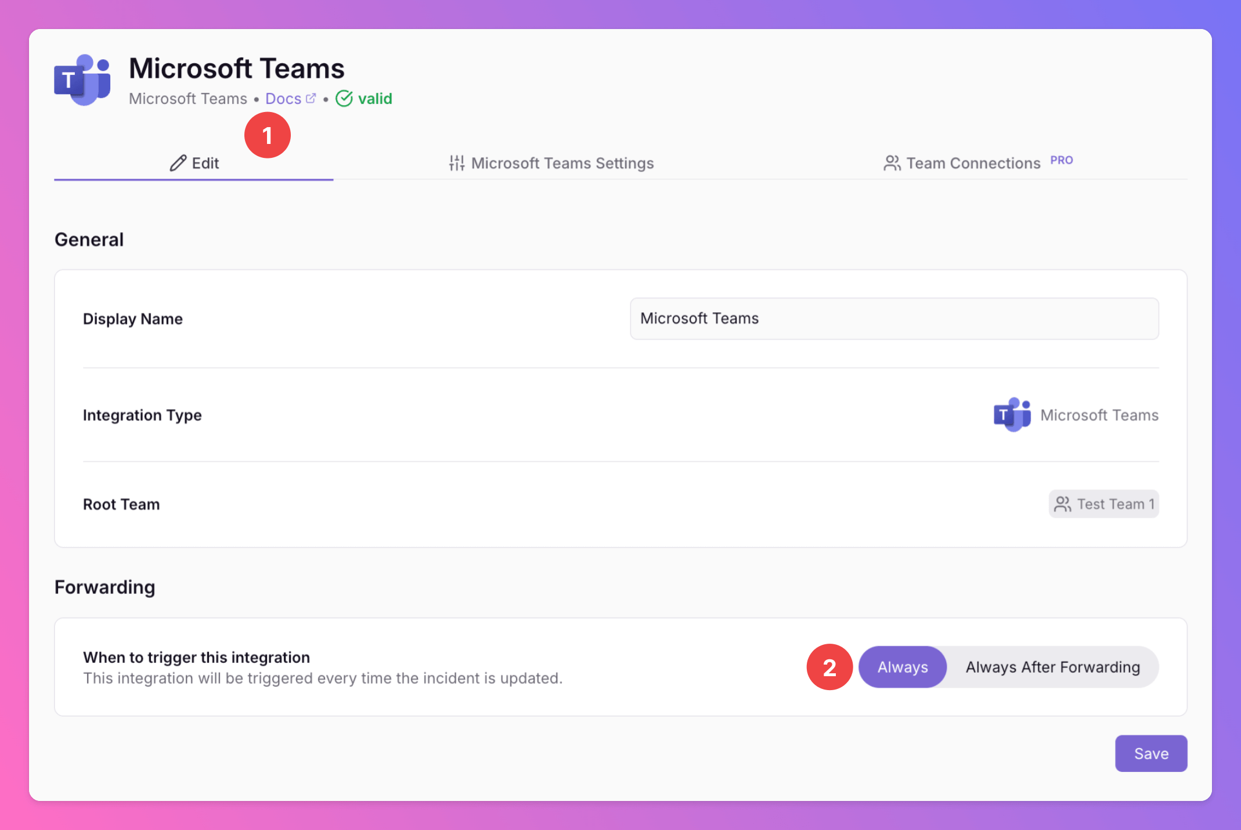Click into the Display Name input field

click(x=894, y=319)
